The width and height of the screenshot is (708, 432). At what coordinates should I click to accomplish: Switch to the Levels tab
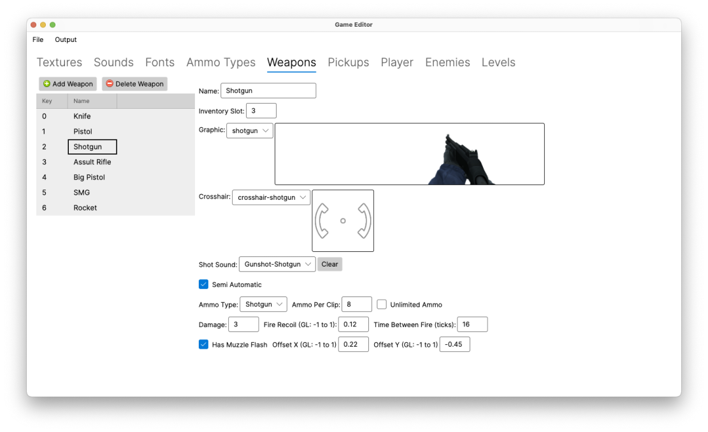(x=498, y=62)
